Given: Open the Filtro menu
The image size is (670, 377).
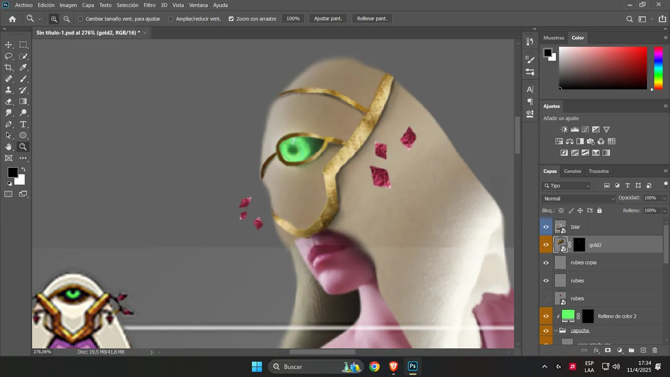Looking at the screenshot, I should (150, 5).
